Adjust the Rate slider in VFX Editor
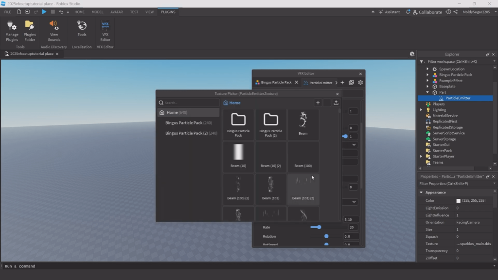Screen dimensions: 498x280 click(x=319, y=227)
